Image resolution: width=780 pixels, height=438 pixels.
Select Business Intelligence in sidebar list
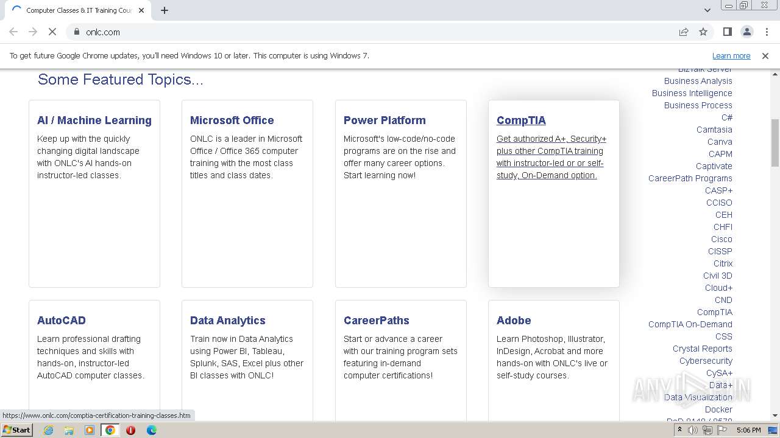click(692, 93)
